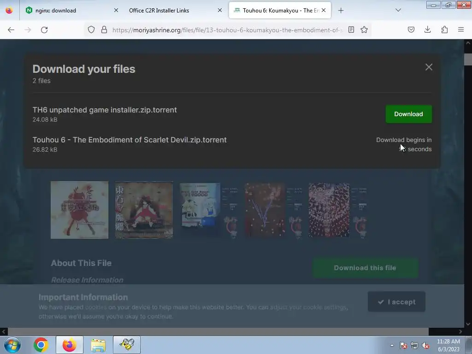Close the Office C2R Installer Links tab

[220, 10]
